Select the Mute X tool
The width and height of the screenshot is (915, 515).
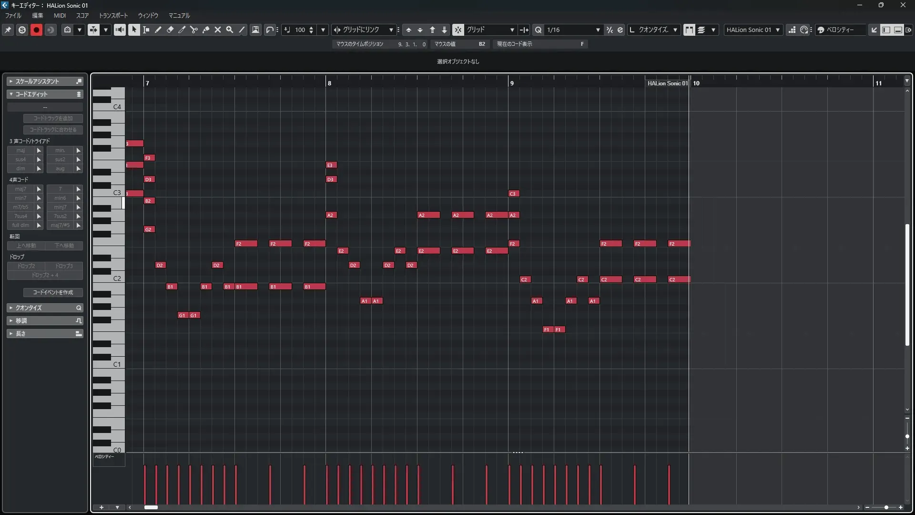(x=218, y=30)
